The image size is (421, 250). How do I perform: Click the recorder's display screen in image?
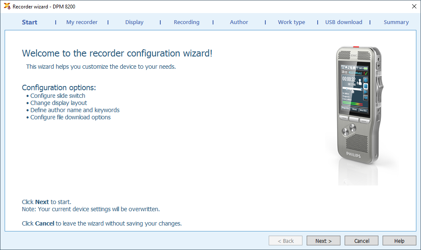click(354, 89)
